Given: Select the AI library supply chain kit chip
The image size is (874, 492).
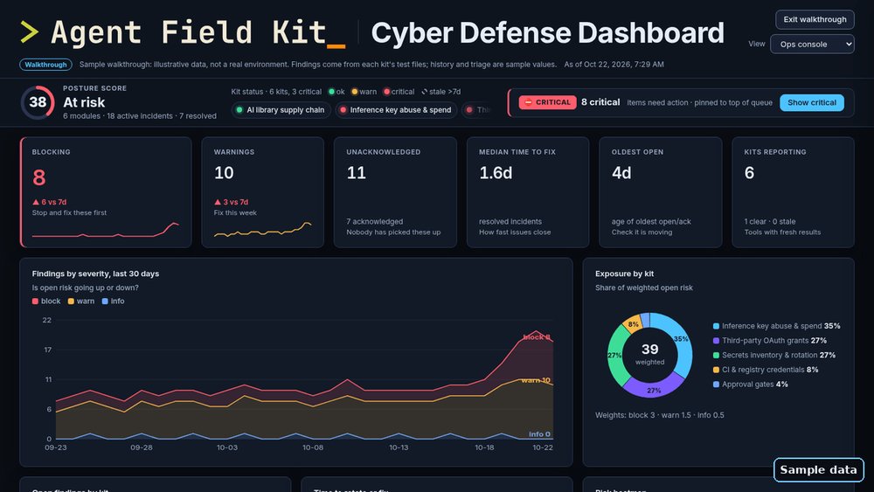Looking at the screenshot, I should click(281, 110).
